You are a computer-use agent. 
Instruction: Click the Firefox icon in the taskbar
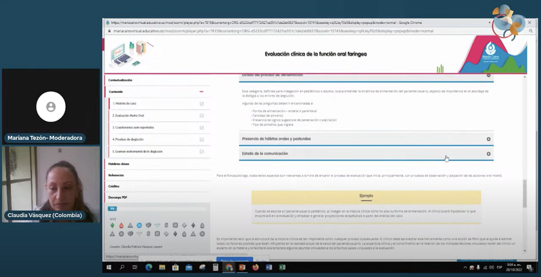point(255,267)
